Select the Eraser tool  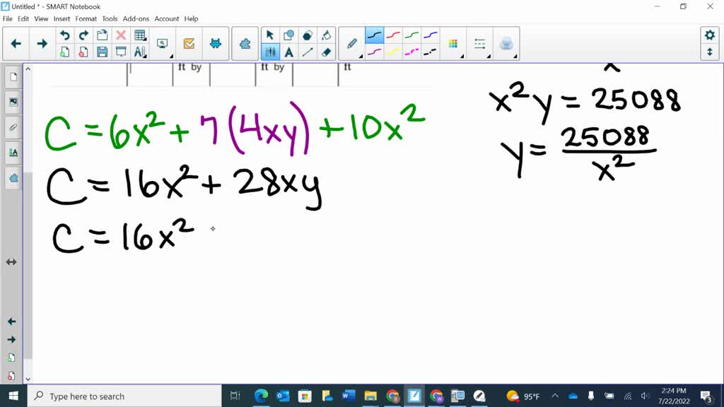pos(326,52)
